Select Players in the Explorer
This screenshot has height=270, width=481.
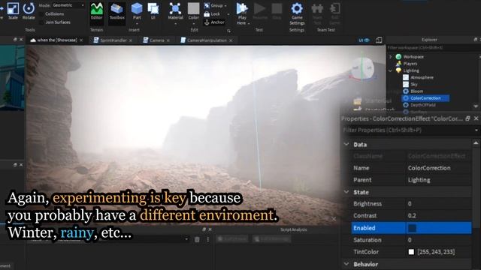point(410,64)
